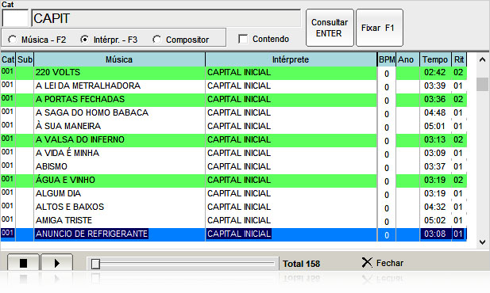Sort by the Intérprete column header

tap(291, 59)
